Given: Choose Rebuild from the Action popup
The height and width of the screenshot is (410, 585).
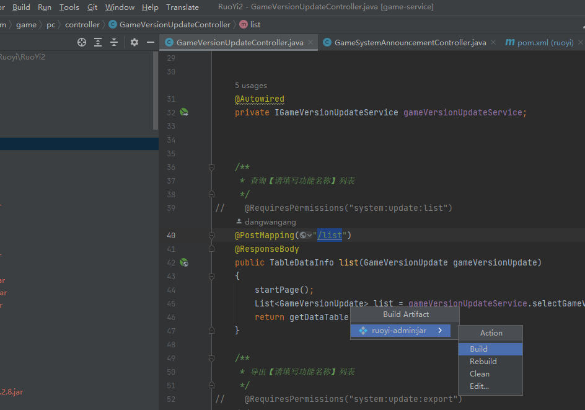Looking at the screenshot, I should click(x=483, y=362).
